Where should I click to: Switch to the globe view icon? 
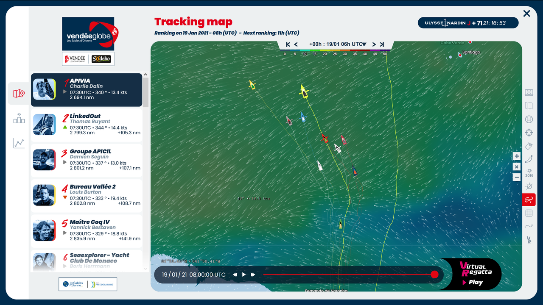point(529,119)
